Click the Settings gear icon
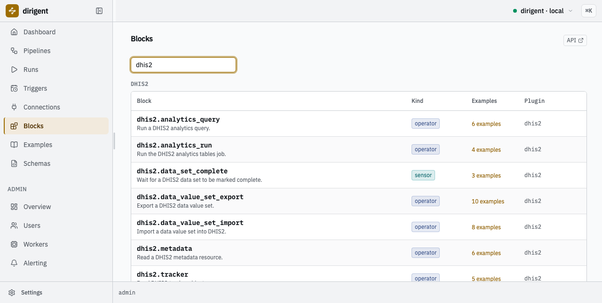602x303 pixels. 12,293
